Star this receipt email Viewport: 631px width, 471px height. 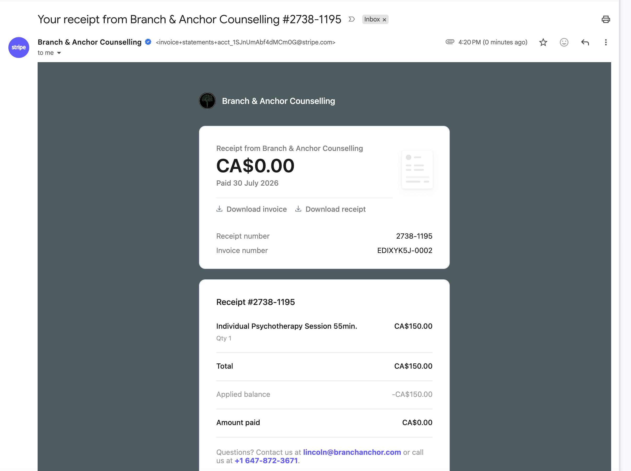[543, 42]
